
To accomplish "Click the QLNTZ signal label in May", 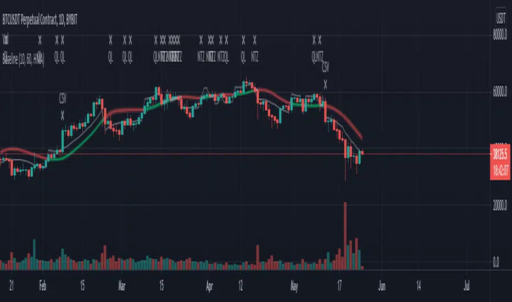I will coord(317,55).
